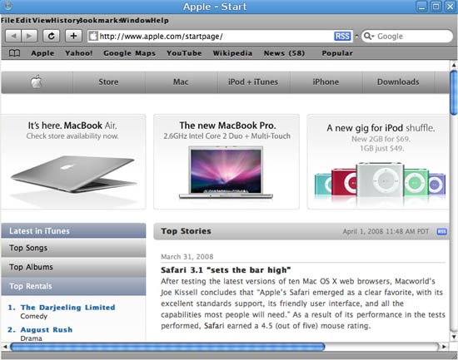
Task: Click the Latest in iTunes header
Action: (x=73, y=231)
